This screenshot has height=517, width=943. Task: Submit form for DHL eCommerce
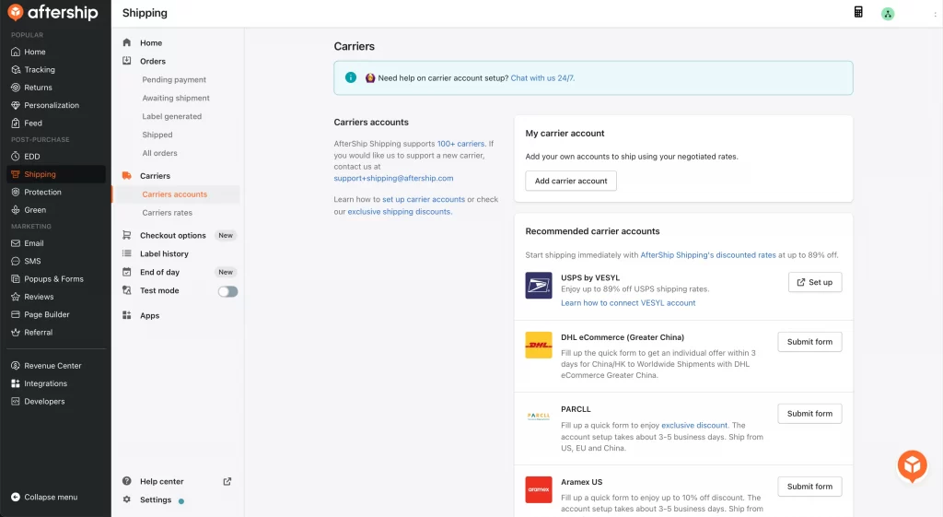[x=809, y=342]
